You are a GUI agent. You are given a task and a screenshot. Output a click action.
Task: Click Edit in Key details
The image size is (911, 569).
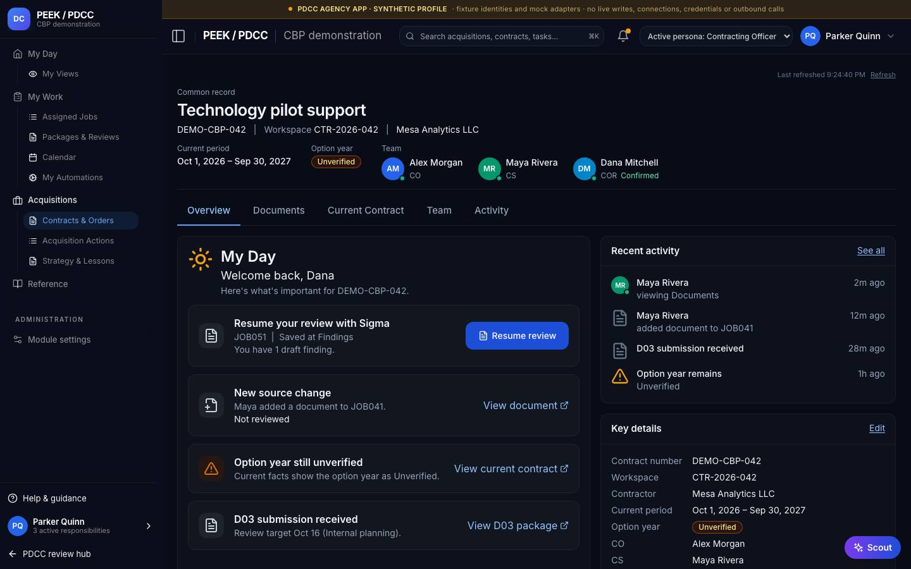[x=877, y=428]
